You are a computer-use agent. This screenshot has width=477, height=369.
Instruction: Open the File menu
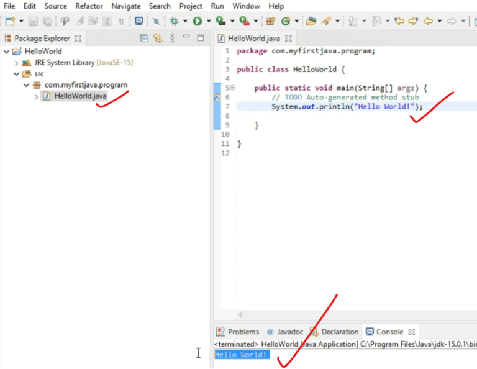point(9,6)
